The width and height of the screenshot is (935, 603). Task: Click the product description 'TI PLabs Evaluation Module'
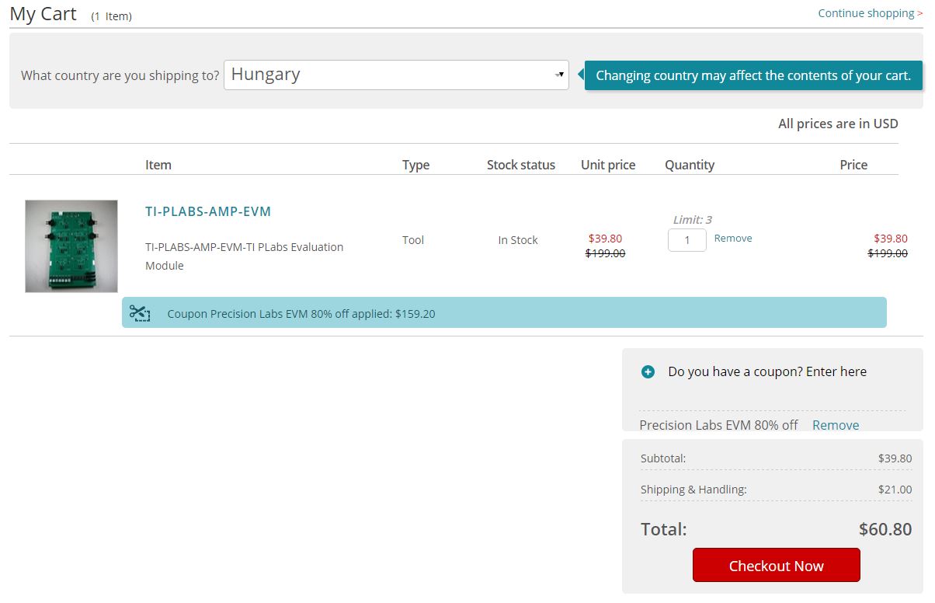click(x=244, y=256)
